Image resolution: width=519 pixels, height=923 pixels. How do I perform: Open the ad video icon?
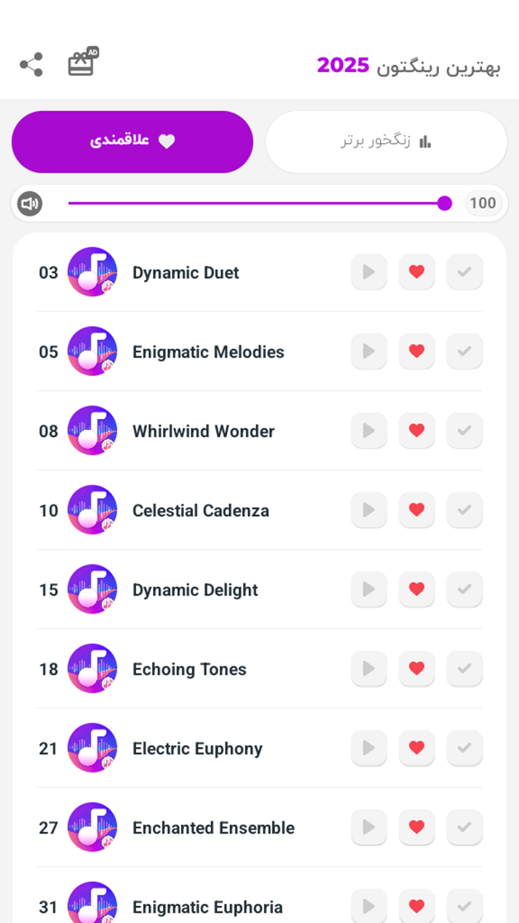(83, 63)
